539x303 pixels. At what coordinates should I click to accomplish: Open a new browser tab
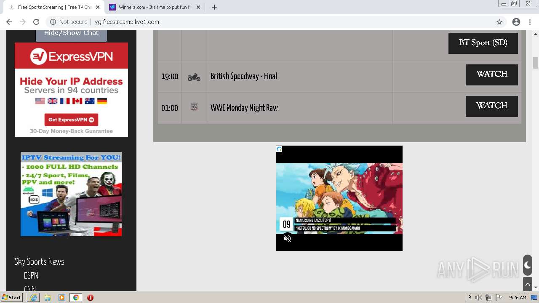pos(214,7)
